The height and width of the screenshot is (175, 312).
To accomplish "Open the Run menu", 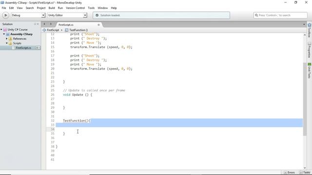I will pos(60,8).
